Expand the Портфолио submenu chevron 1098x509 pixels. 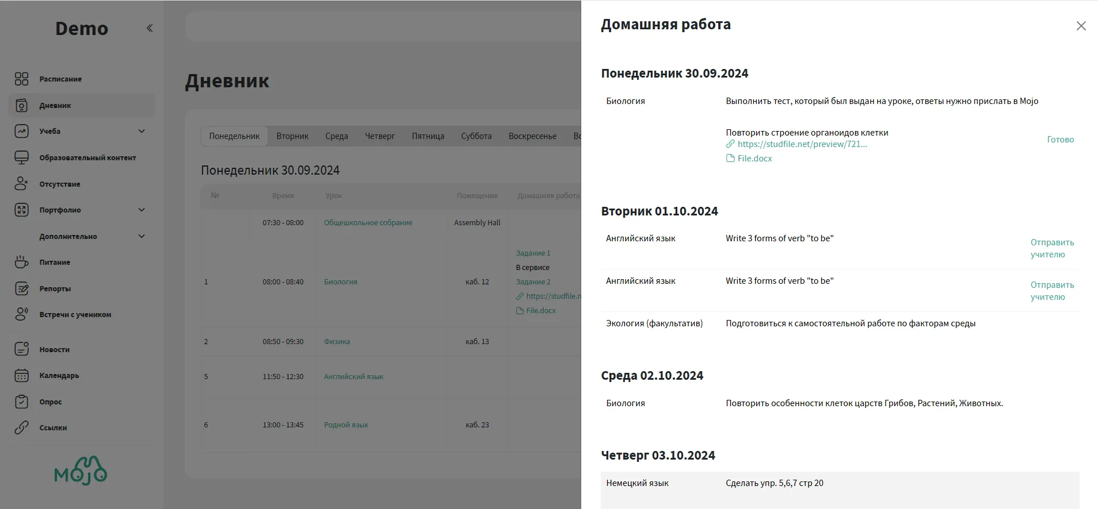tap(142, 210)
